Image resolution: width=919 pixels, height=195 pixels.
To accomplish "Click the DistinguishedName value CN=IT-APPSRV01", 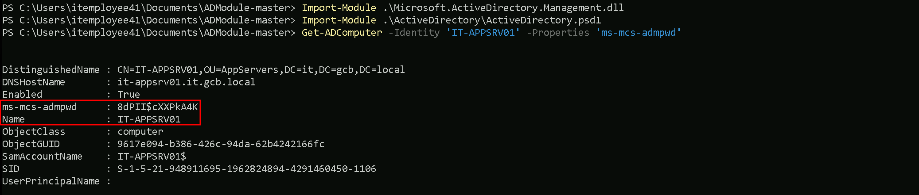I will pyautogui.click(x=261, y=70).
